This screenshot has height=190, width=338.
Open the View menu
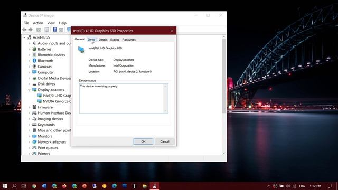(x=51, y=23)
